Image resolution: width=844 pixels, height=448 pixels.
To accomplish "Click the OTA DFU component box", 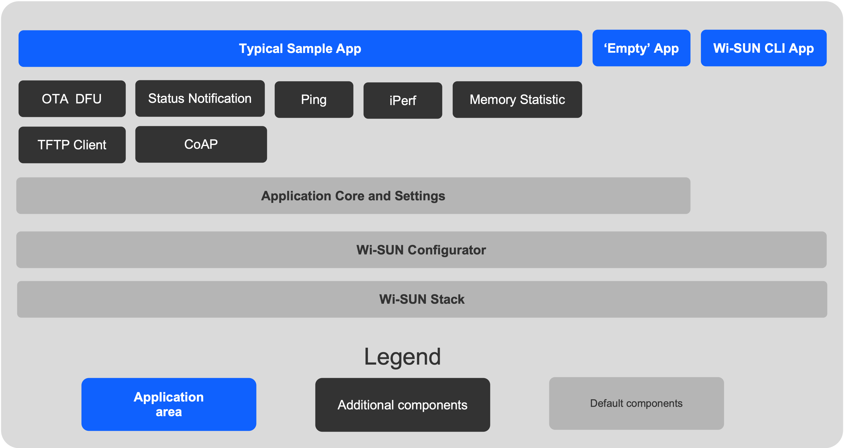I will coord(72,99).
